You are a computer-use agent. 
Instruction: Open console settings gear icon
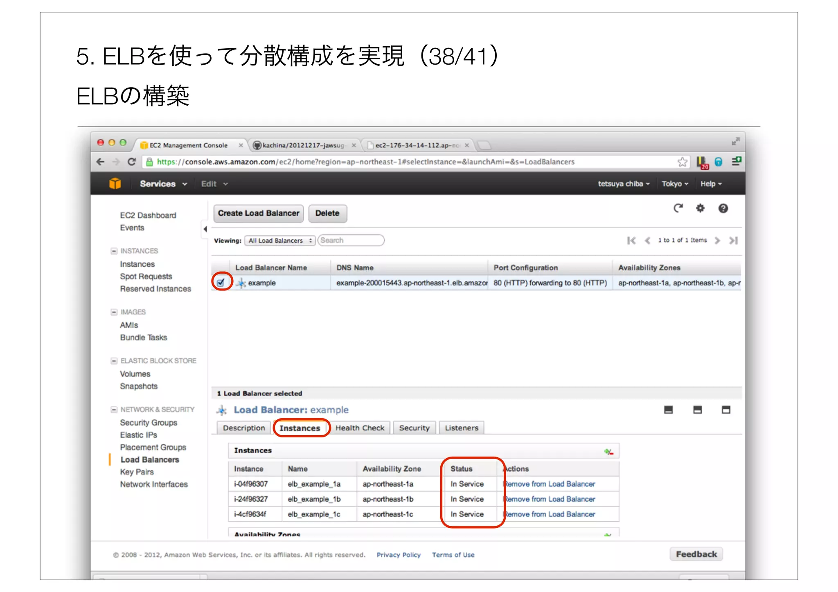coord(701,208)
